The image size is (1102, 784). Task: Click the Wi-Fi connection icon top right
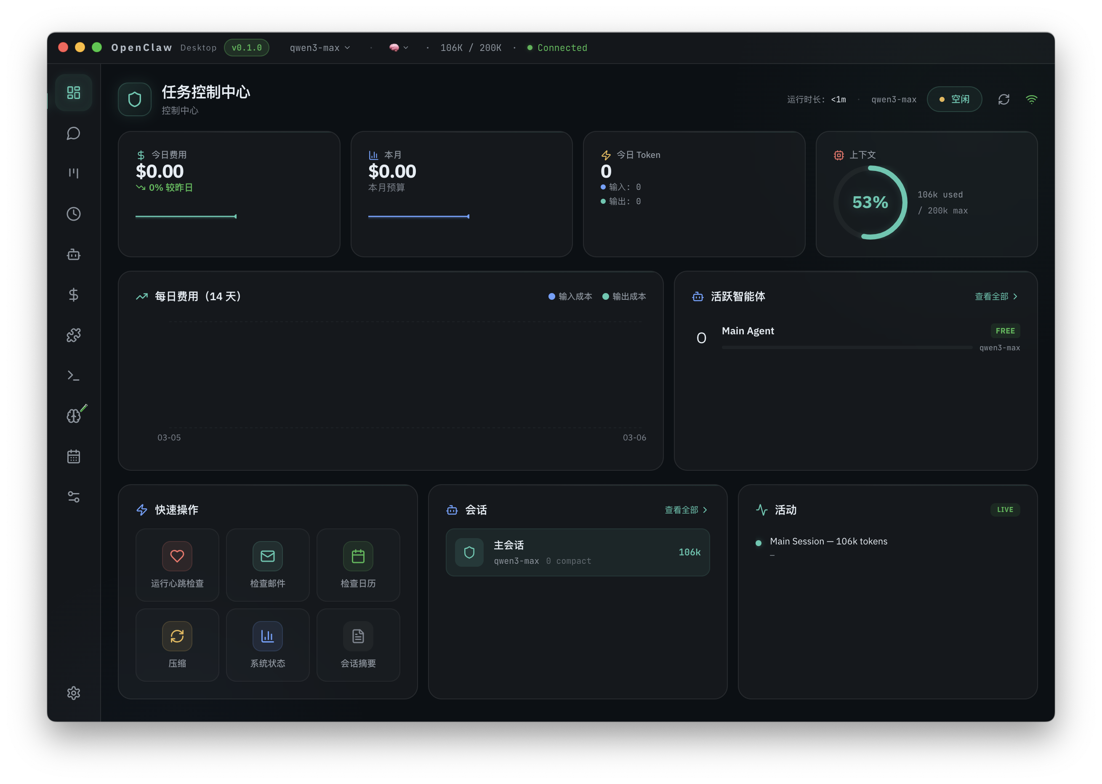[1032, 99]
